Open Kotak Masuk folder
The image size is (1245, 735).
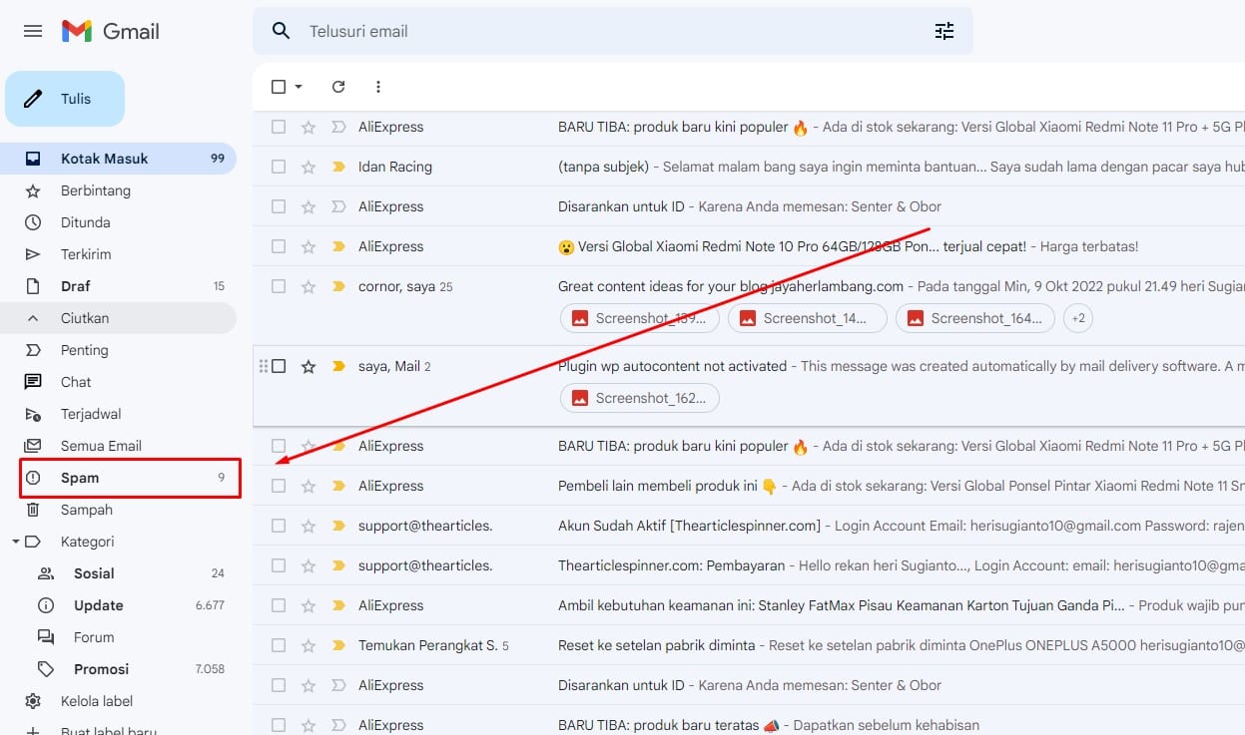[118, 159]
